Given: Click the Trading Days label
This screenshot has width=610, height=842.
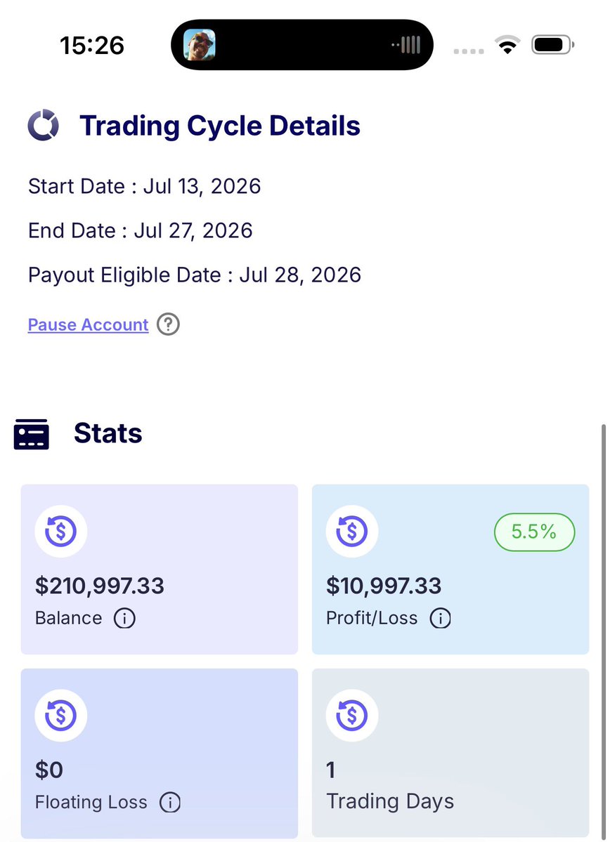Looking at the screenshot, I should coord(390,802).
